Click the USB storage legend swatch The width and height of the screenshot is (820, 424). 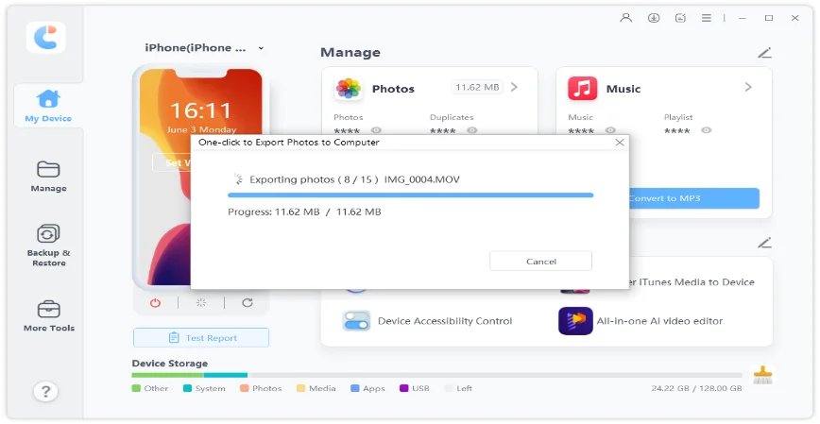(403, 388)
